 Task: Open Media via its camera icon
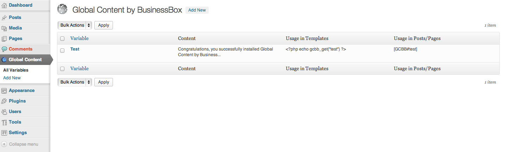coord(4,28)
